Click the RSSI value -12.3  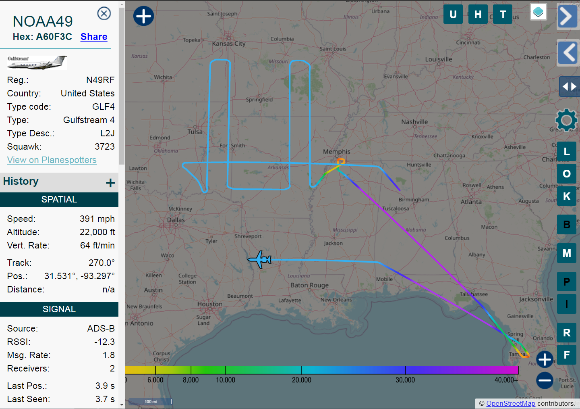(104, 342)
